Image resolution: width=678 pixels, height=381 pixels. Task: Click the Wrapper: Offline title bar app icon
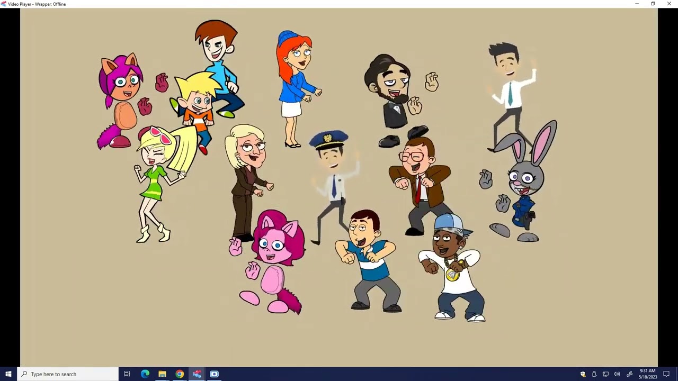[4, 4]
